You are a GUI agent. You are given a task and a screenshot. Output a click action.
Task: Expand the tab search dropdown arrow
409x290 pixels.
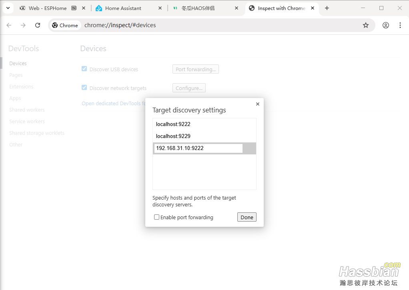click(8, 8)
